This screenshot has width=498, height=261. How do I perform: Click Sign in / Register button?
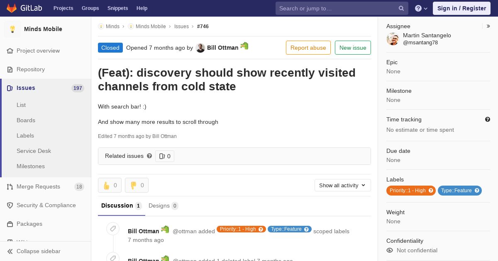pyautogui.click(x=461, y=8)
